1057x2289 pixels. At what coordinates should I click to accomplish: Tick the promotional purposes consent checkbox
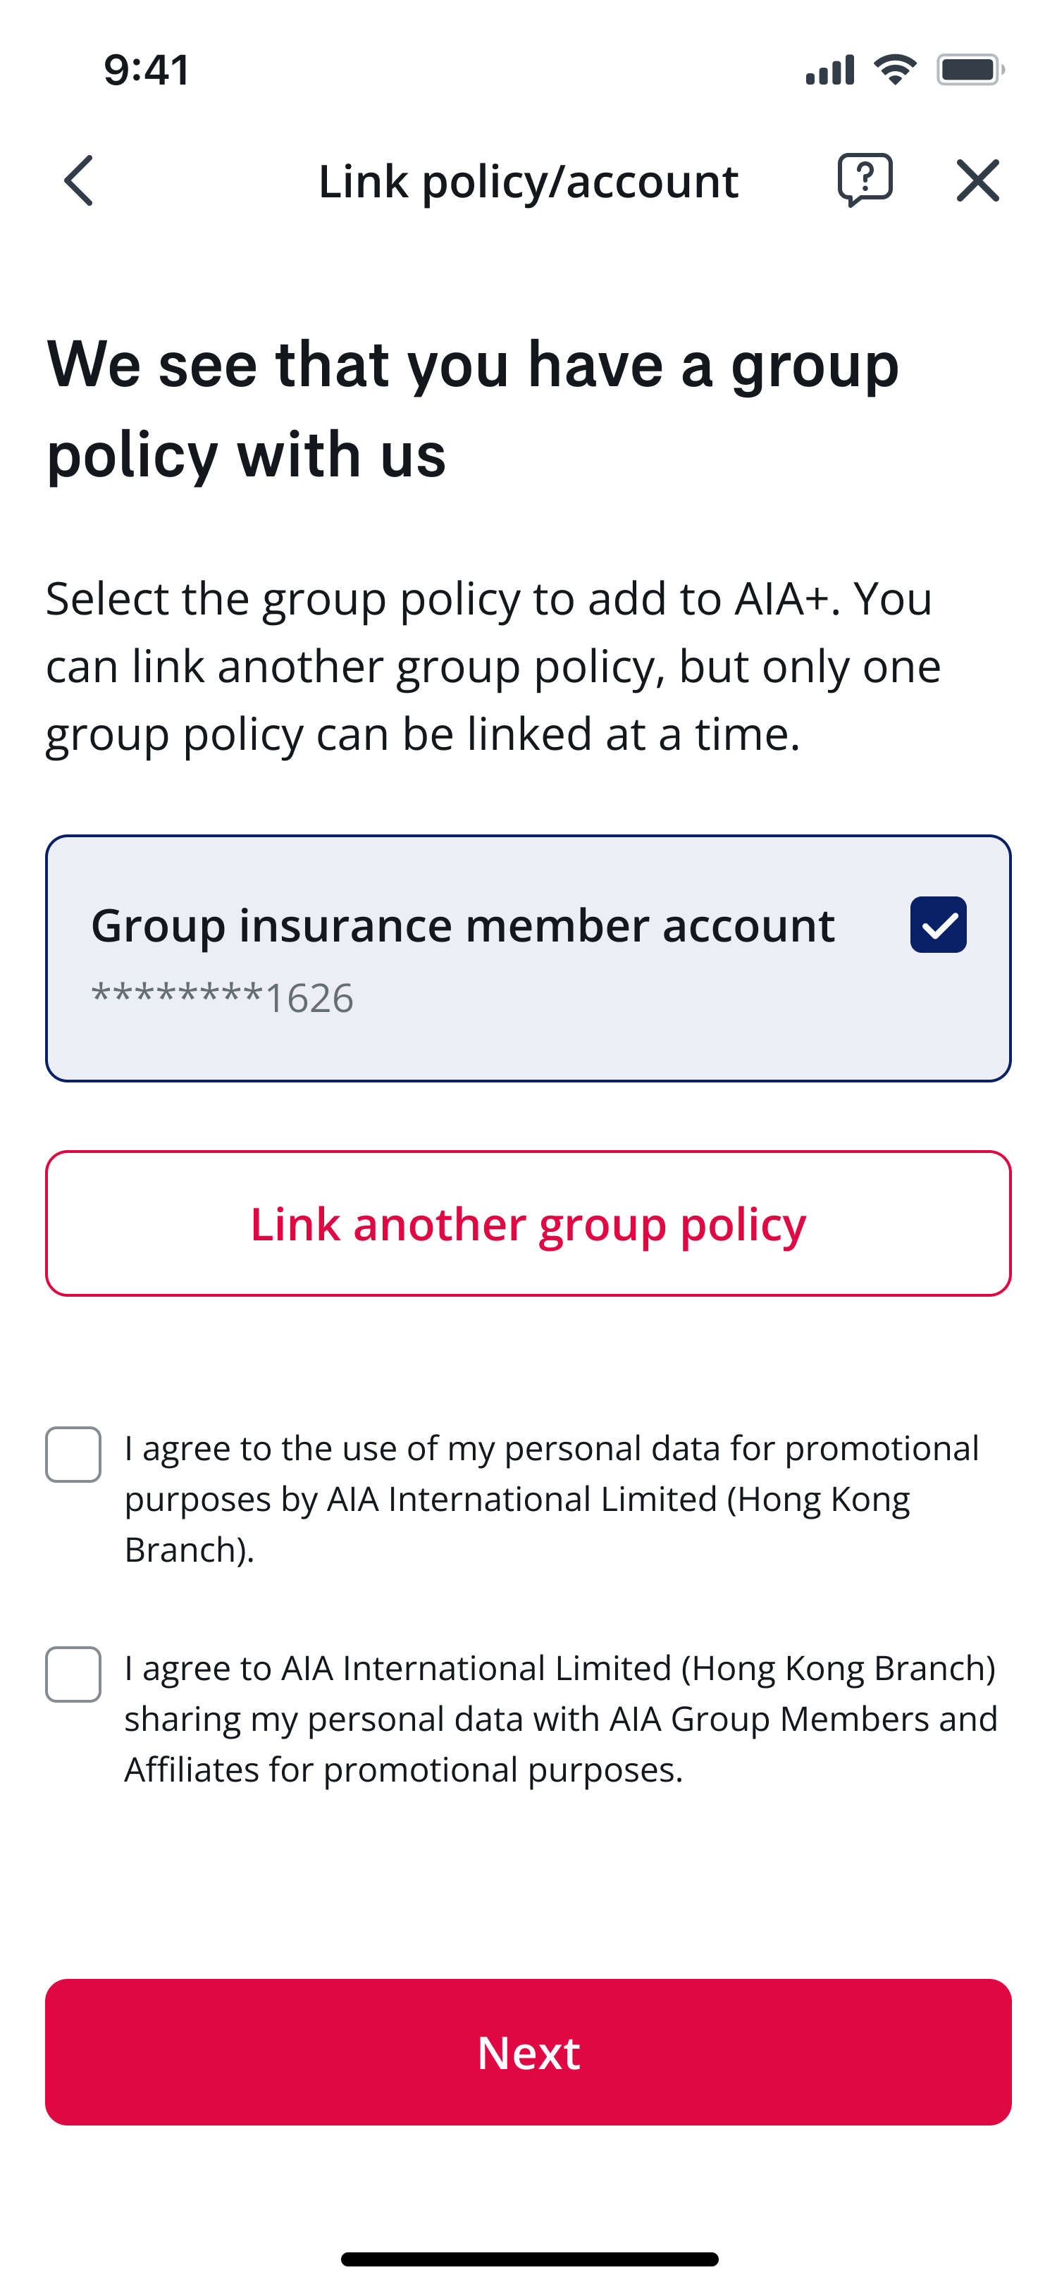[x=74, y=1455]
